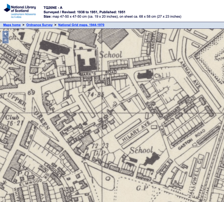Click the 72·23 spot height marking
The width and height of the screenshot is (224, 202).
(100, 146)
